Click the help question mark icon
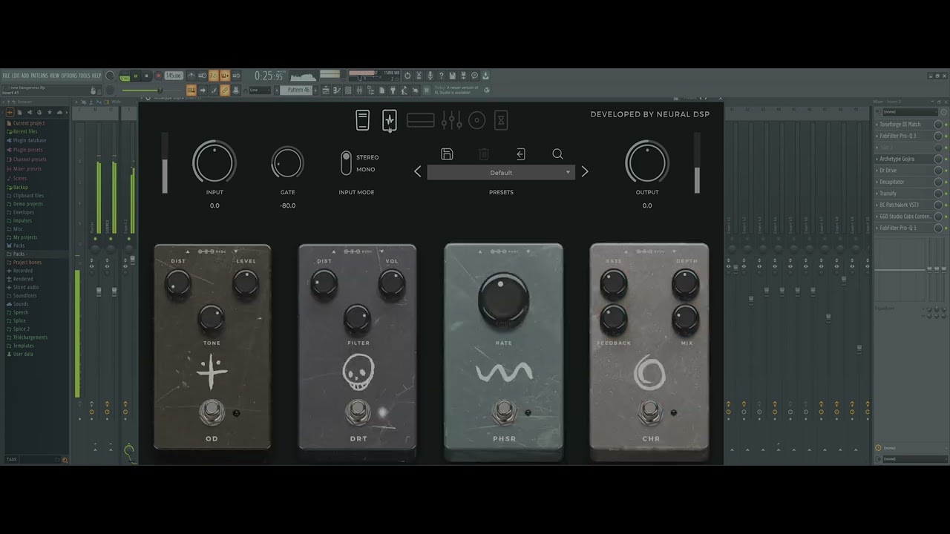 point(441,76)
